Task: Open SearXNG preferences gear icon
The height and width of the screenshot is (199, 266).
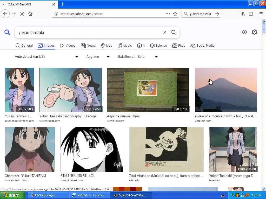Action: (255, 32)
